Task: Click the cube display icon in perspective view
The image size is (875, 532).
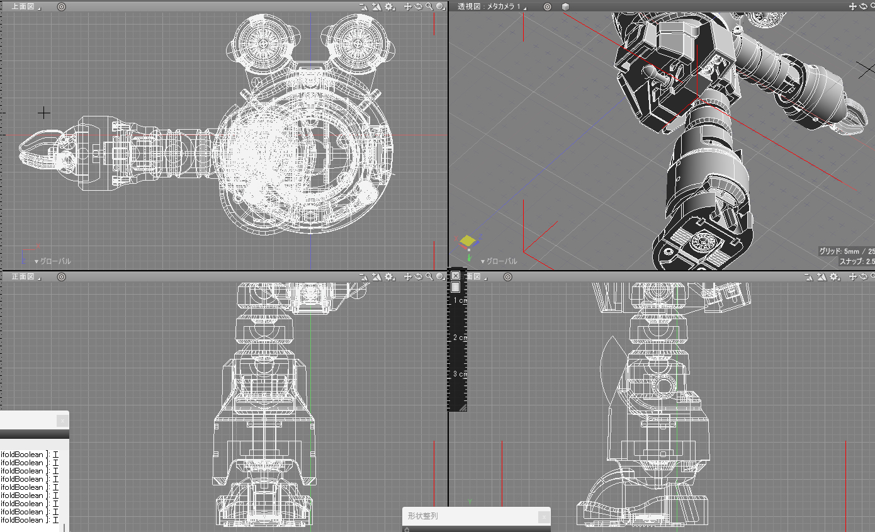Action: click(x=565, y=6)
